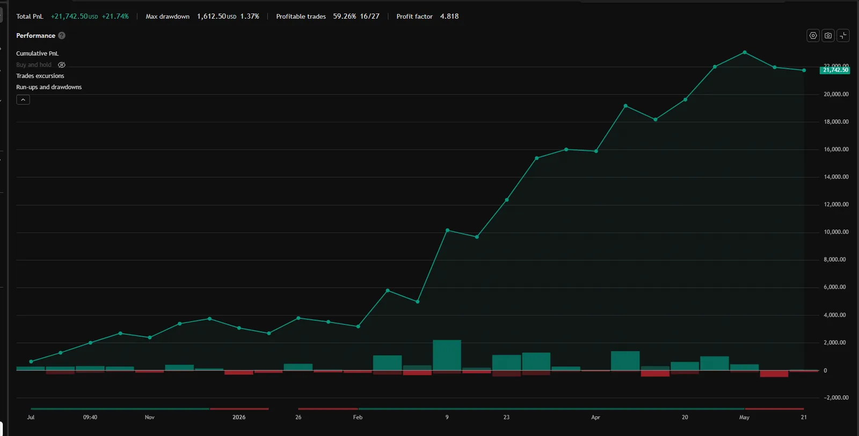Click the last data point of the PnL line
The width and height of the screenshot is (859, 436).
click(x=804, y=70)
